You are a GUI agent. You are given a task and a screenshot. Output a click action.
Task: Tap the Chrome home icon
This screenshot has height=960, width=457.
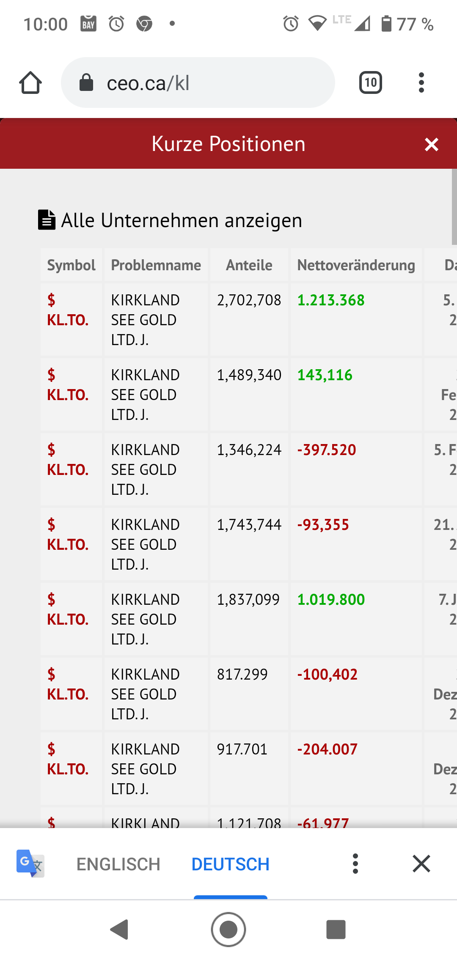click(x=30, y=82)
